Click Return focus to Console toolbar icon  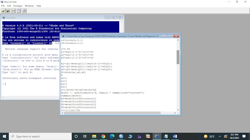coord(19,11)
